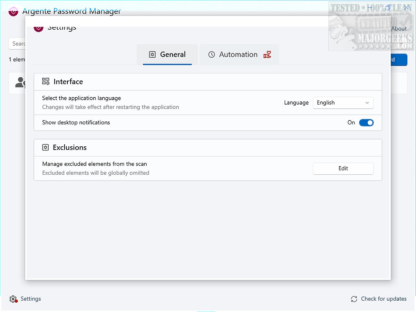Click the Exclusions section icon
This screenshot has width=416, height=312.
tap(46, 147)
